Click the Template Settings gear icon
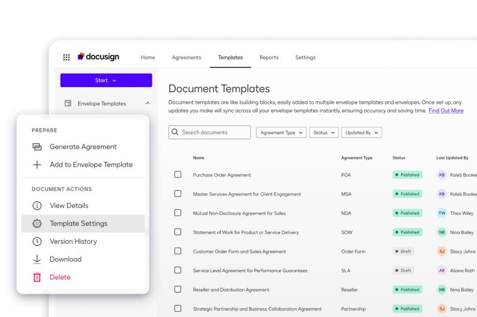Screen dimensions: 477x317 click(x=37, y=223)
